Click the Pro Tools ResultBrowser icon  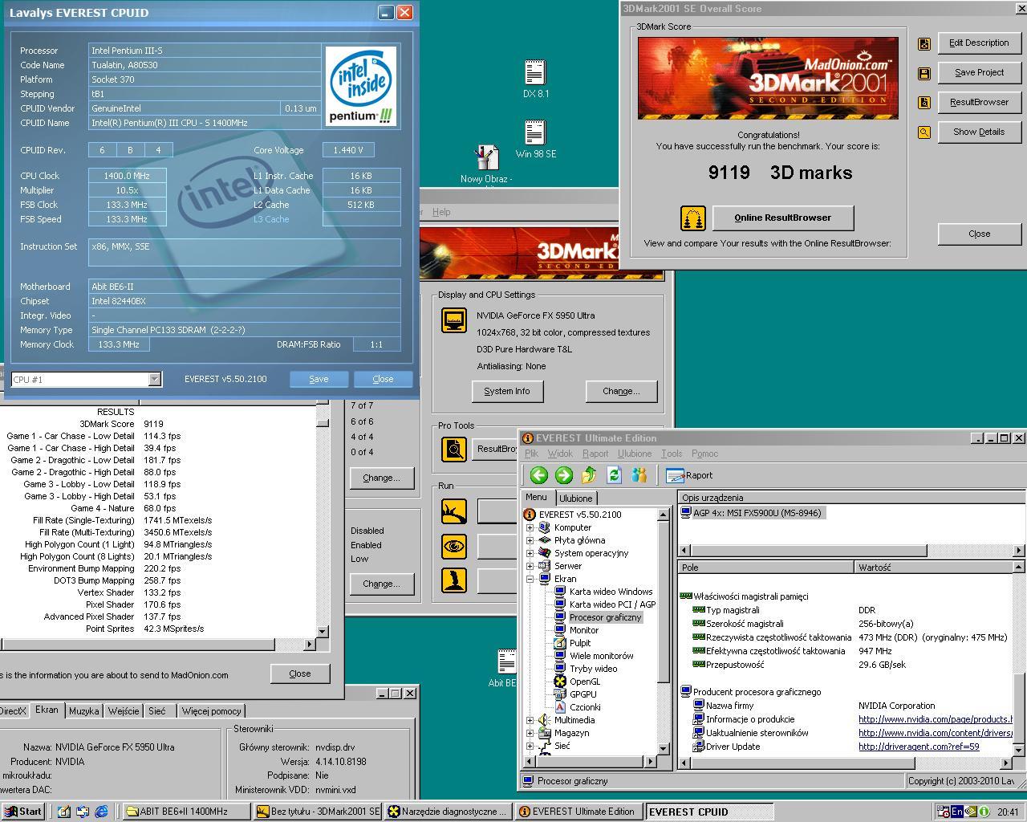coord(454,449)
